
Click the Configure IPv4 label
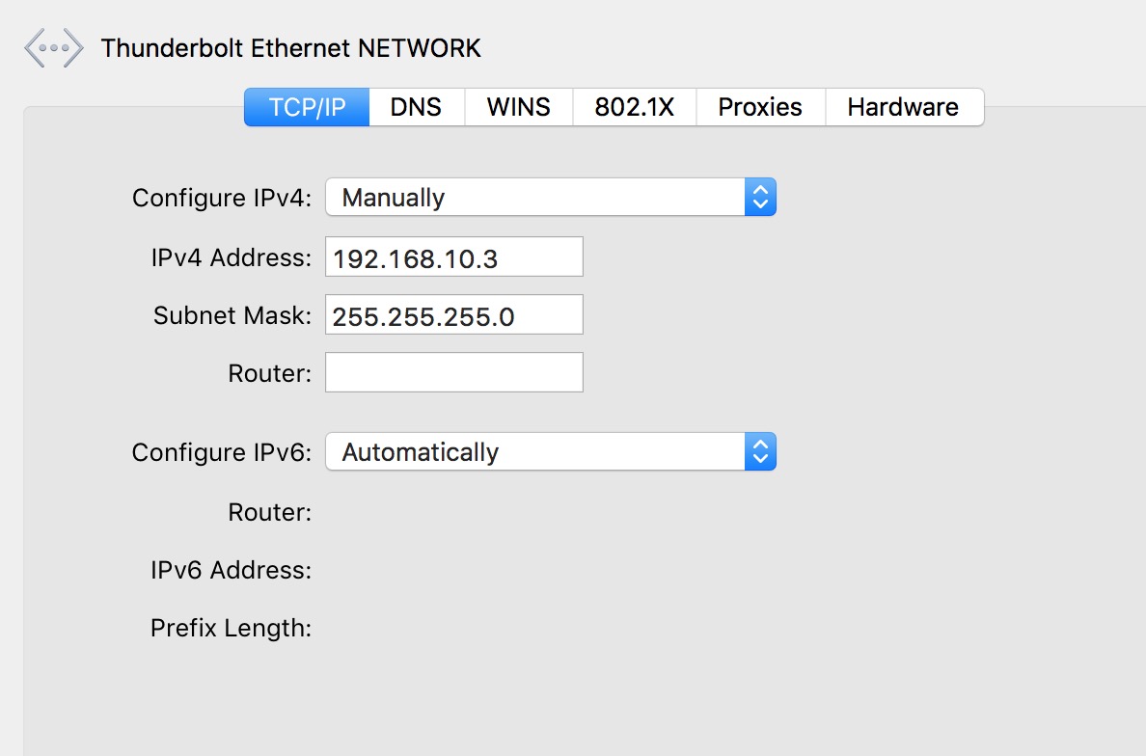[x=222, y=198]
